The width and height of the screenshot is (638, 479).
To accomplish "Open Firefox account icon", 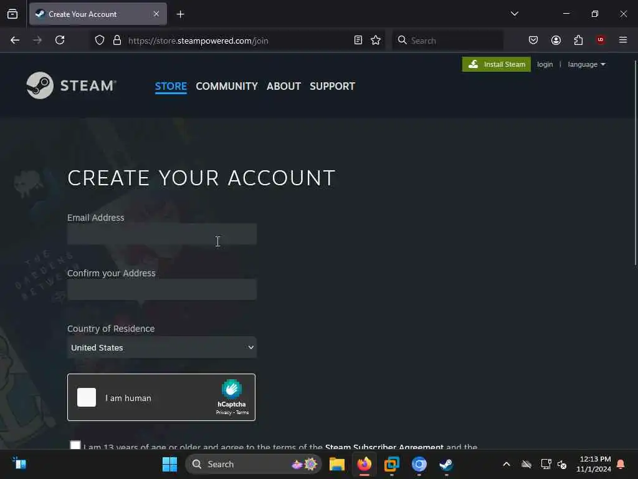I will (x=556, y=40).
